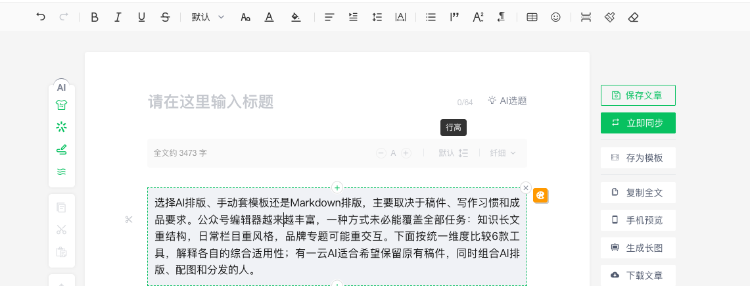
Task: Click 复制全文 to copy all text
Action: [x=638, y=193]
